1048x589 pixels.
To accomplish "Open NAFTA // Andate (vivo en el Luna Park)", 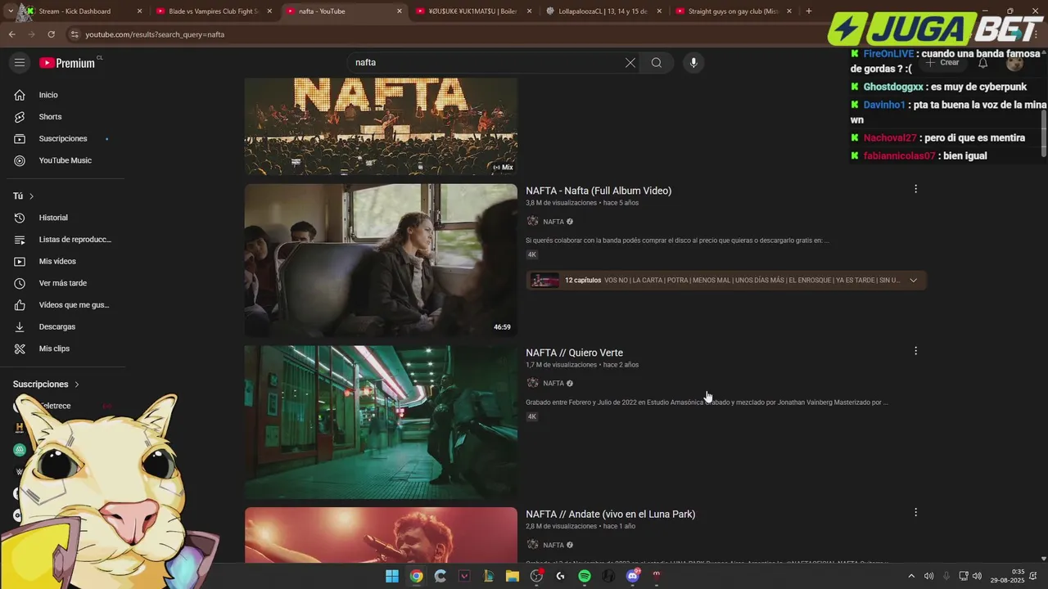I will tap(610, 514).
